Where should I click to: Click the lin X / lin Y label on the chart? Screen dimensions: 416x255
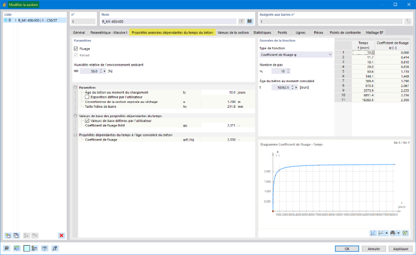pos(402,143)
